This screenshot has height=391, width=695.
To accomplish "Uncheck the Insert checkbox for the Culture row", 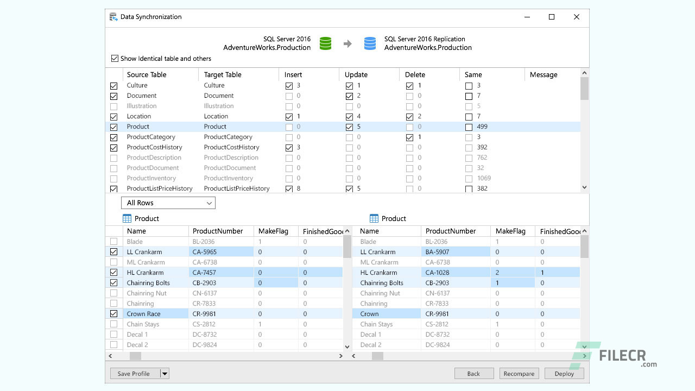I will point(289,86).
